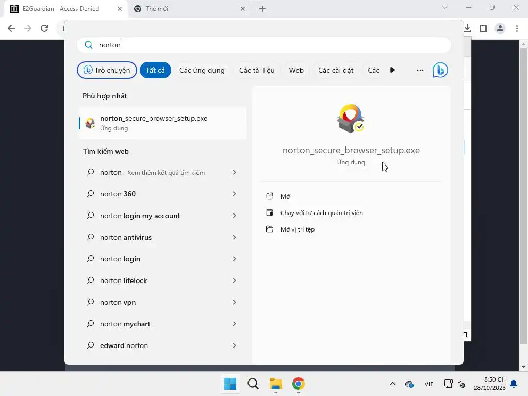Click the Norton icon in best match row
Screen dimensions: 528x396
90,123
